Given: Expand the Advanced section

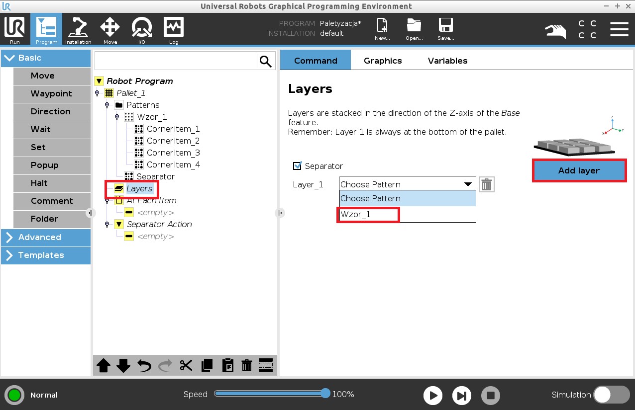Looking at the screenshot, I should 46,237.
